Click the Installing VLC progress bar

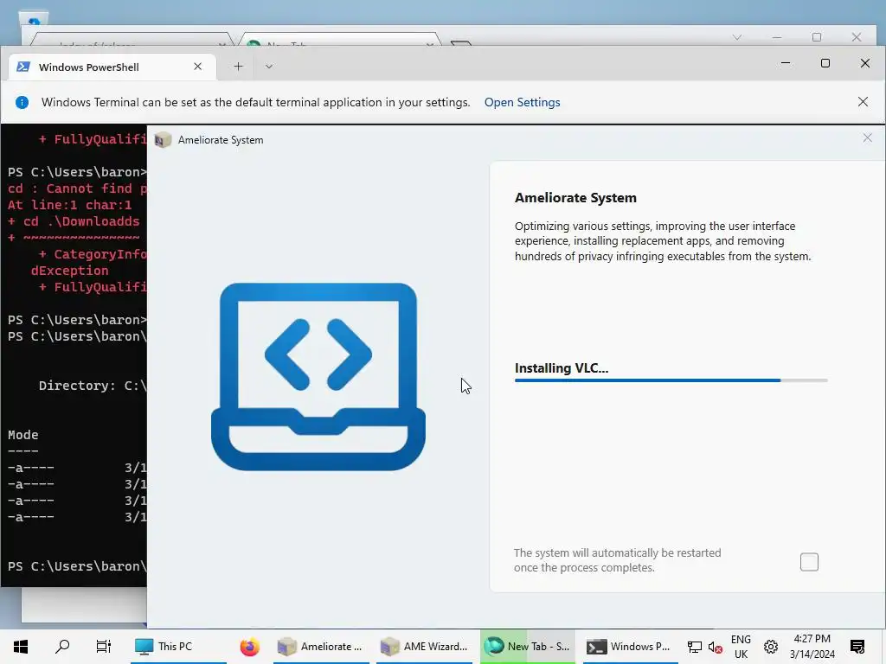click(x=671, y=380)
